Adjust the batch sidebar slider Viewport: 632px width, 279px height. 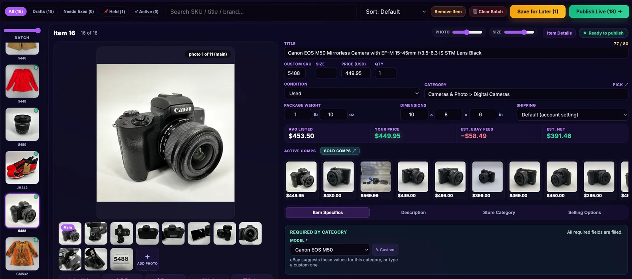click(22, 30)
